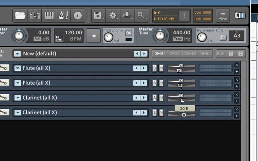Switch to the 49-64 rack page
The image size is (258, 161).
205,54
